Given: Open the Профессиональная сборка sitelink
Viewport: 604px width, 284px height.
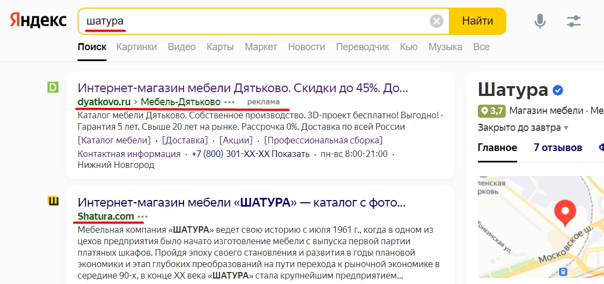Looking at the screenshot, I should [323, 140].
